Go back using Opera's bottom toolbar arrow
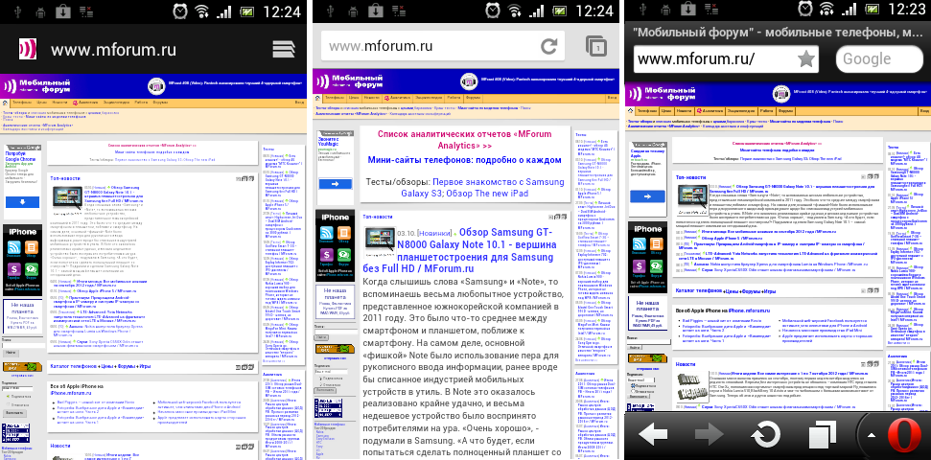931x460 pixels. click(x=655, y=435)
